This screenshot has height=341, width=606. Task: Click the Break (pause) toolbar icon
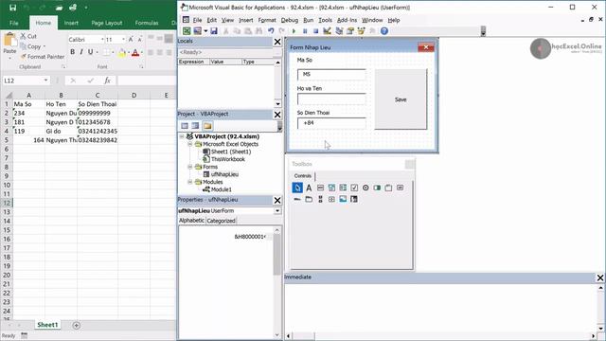pyautogui.click(x=305, y=31)
